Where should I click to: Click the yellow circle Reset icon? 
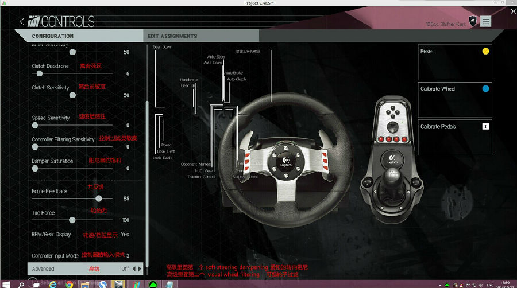(x=485, y=51)
